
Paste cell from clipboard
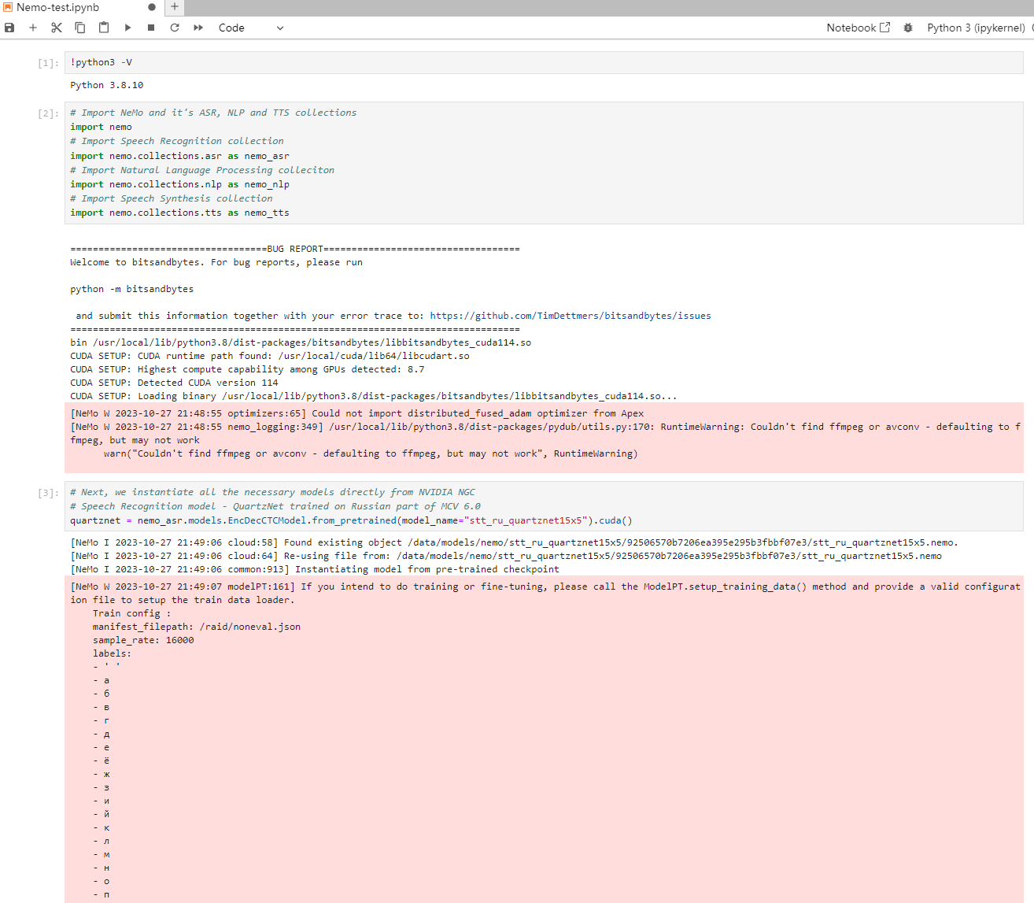(104, 28)
